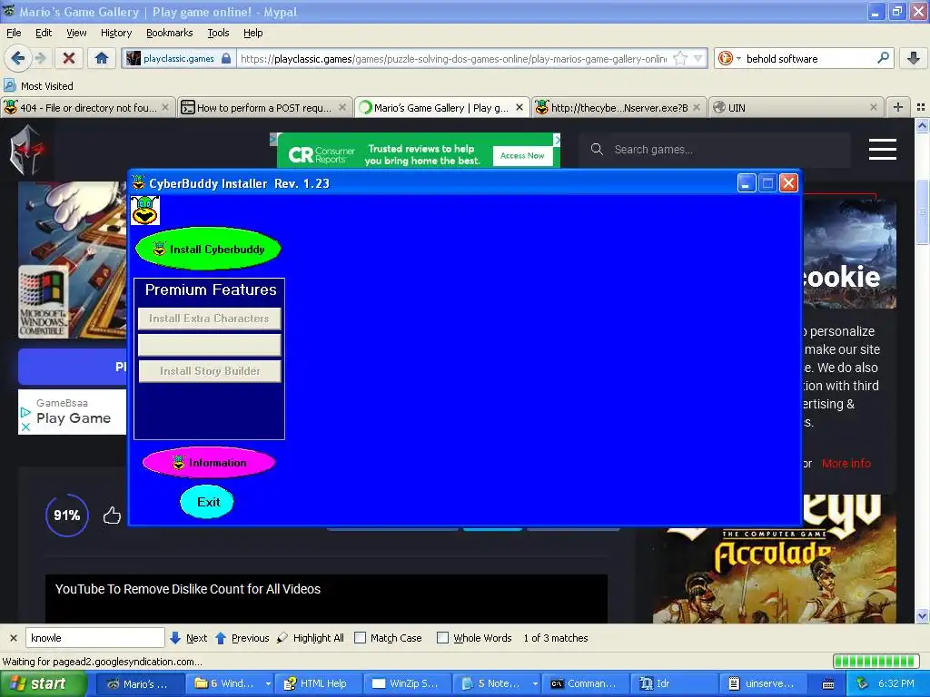Click the blank button under Premium Features

coord(209,345)
